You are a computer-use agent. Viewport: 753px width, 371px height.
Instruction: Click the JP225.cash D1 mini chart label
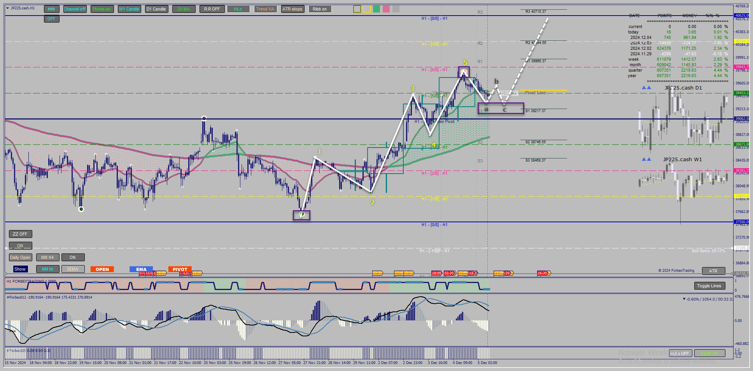click(x=683, y=88)
